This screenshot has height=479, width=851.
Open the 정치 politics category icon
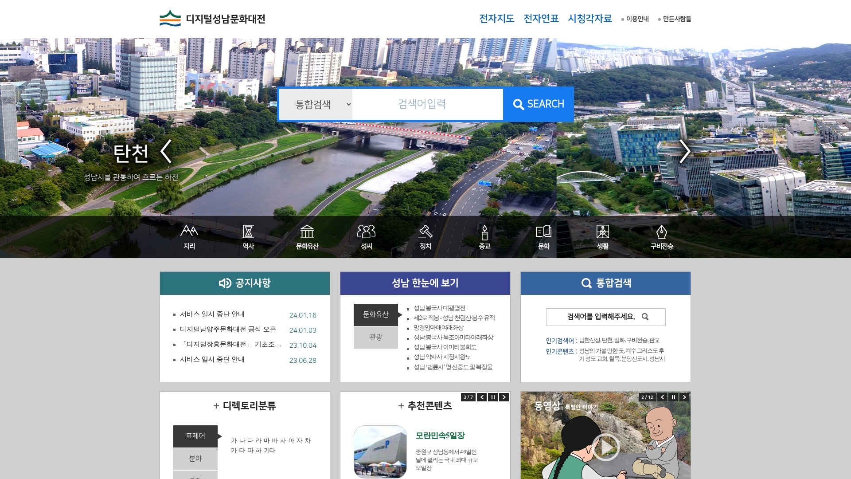point(425,237)
